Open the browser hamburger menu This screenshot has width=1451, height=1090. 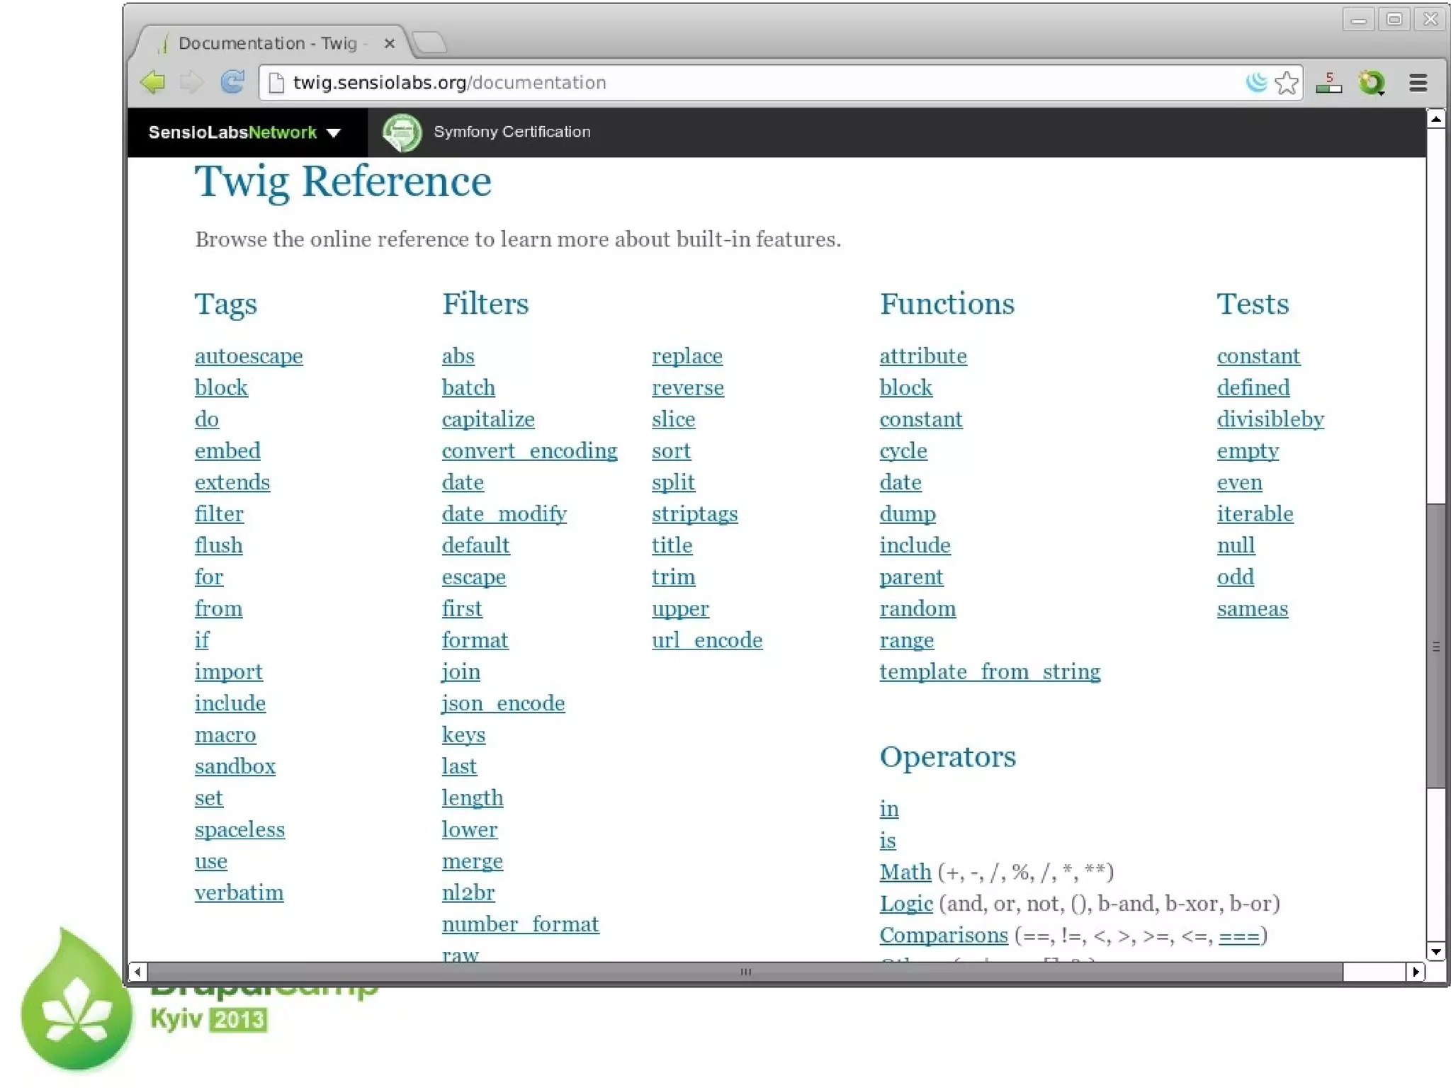pyautogui.click(x=1418, y=83)
